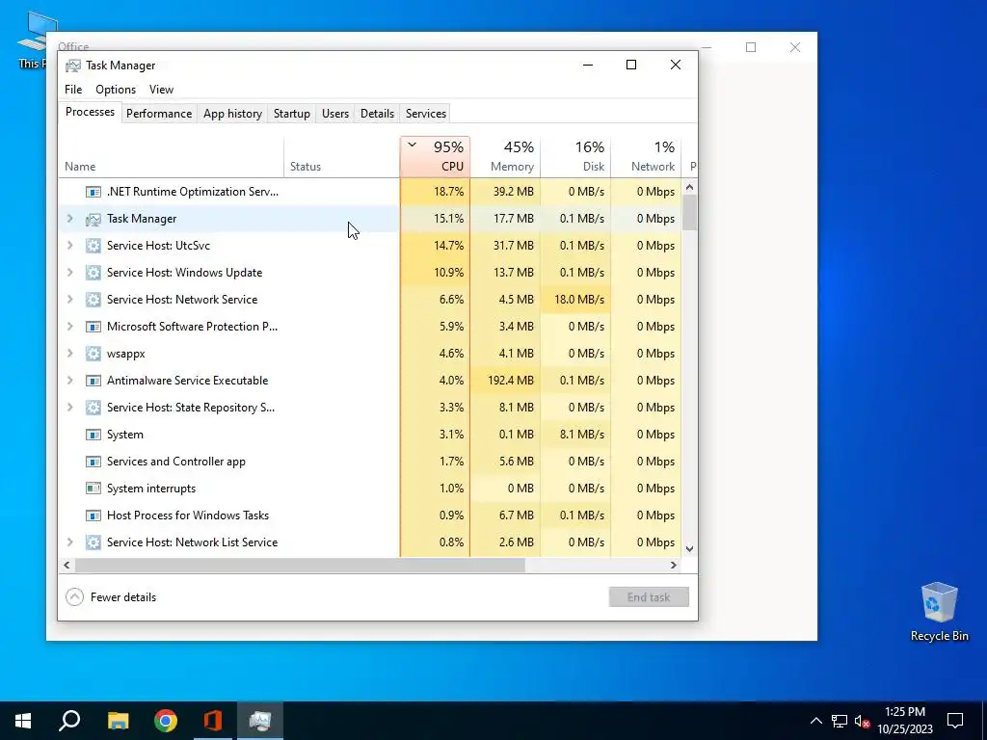Click the System interrupts process icon
Screen dimensions: 987x740
[93, 489]
